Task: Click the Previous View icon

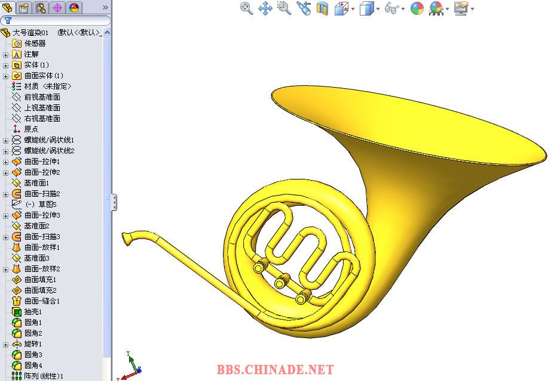Action: 304,8
